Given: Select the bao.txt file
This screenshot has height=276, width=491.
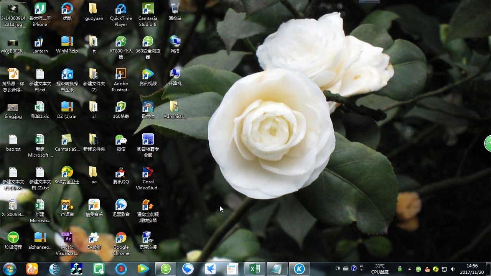Looking at the screenshot, I should [13, 143].
